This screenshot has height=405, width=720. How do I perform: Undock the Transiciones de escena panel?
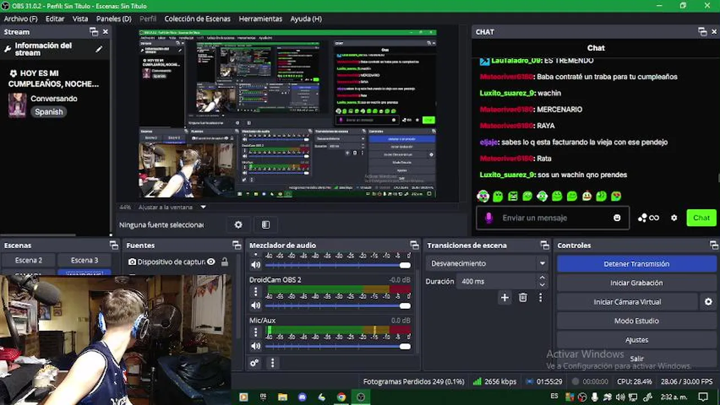click(x=544, y=245)
